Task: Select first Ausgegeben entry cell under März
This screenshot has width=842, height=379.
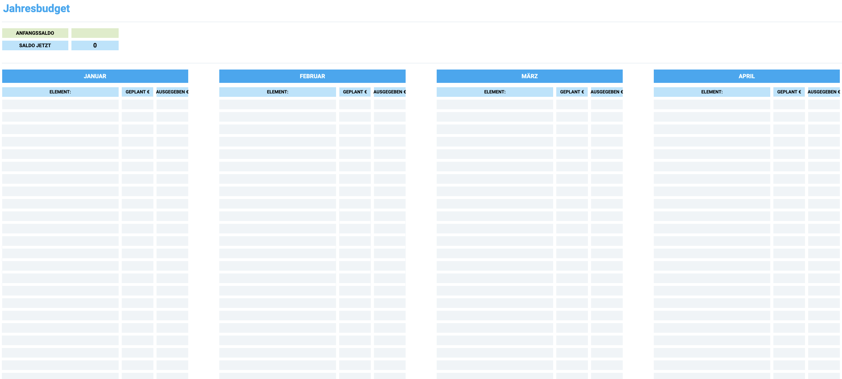Action: click(607, 105)
